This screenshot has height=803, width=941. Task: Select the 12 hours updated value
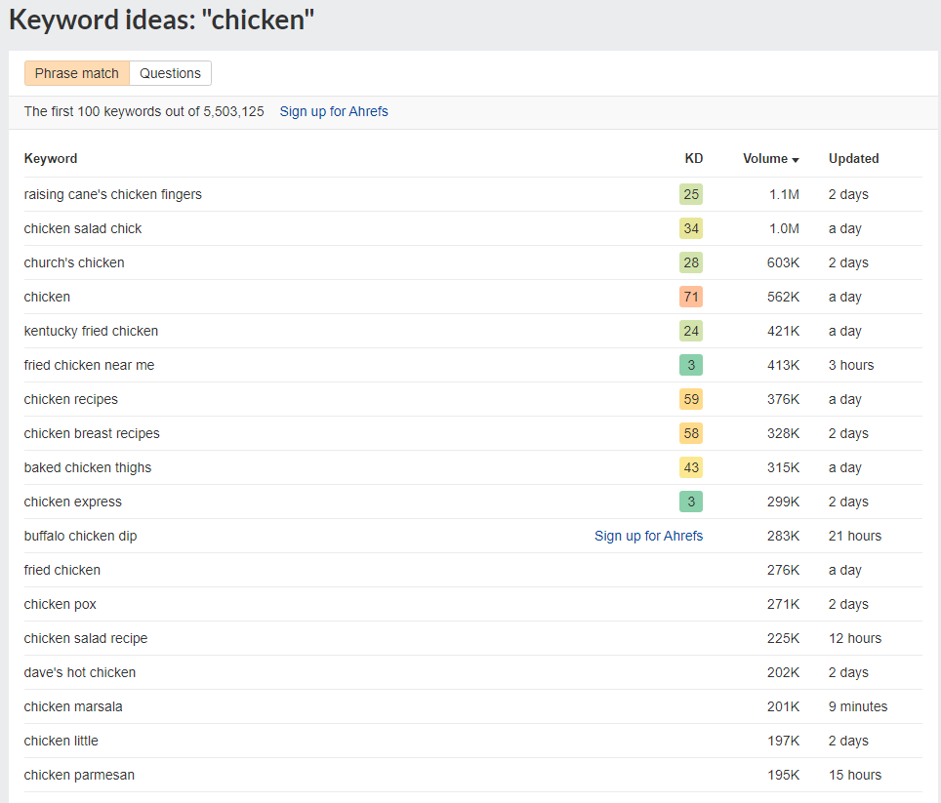click(854, 639)
